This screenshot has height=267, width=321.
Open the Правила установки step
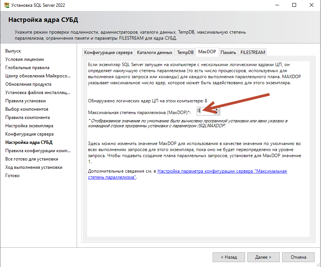pyautogui.click(x=26, y=100)
